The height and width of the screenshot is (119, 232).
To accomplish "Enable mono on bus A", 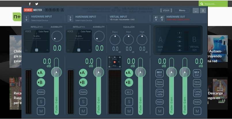I will (159, 102).
